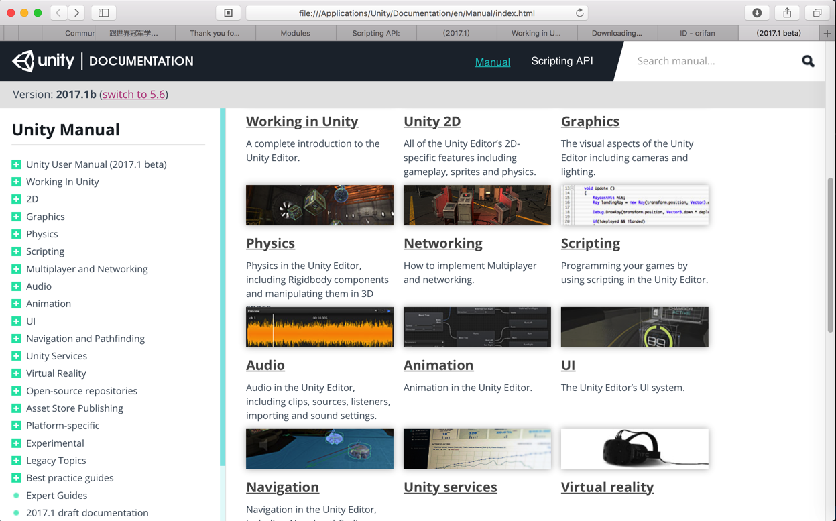
Task: Reload the page with the refresh icon
Action: pyautogui.click(x=580, y=13)
